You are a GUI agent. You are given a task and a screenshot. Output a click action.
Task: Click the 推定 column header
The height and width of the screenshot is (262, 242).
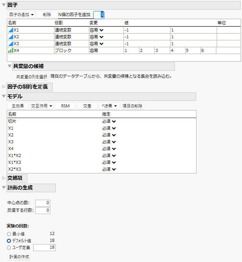106,114
